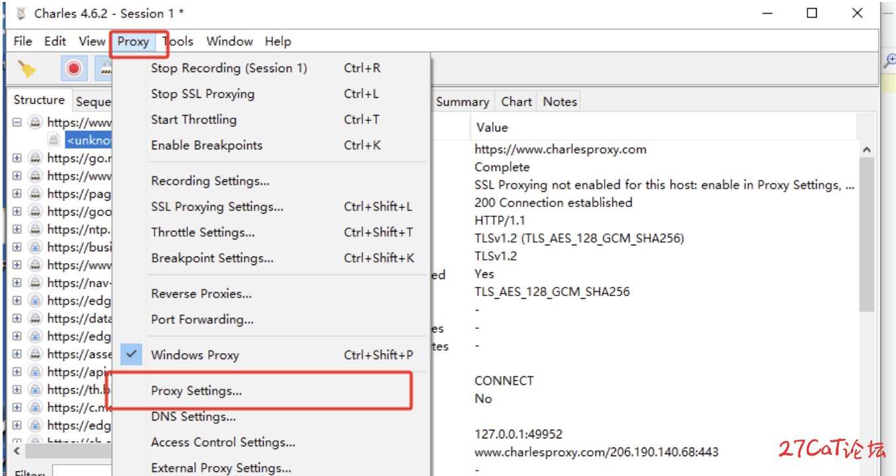
Task: Open the Edit menu
Action: 56,41
